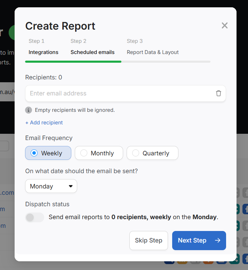Select Quarterly email frequency
Image resolution: width=248 pixels, height=270 pixels.
(x=152, y=153)
